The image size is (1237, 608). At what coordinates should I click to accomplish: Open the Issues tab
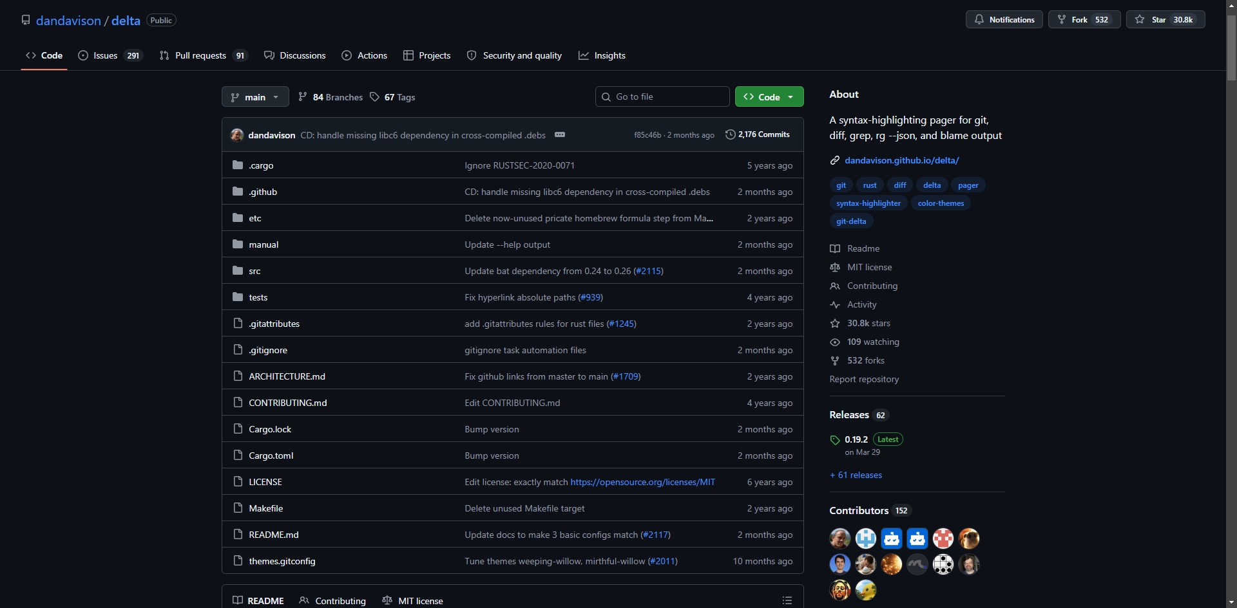110,55
